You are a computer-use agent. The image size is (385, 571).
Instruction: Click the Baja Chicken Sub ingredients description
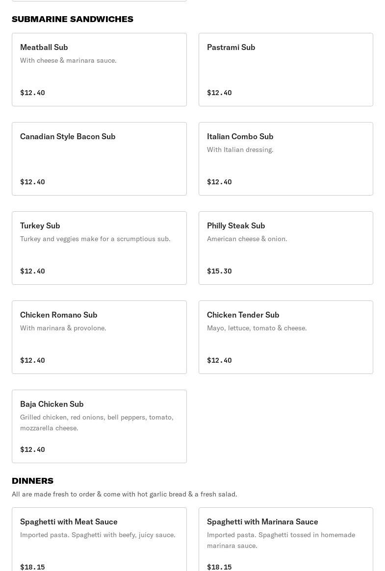(97, 422)
